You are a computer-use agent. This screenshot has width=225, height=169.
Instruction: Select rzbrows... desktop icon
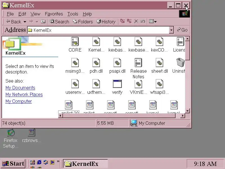pos(31,136)
